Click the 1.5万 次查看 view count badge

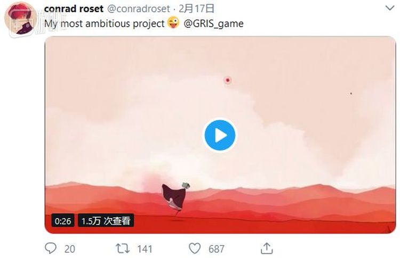tap(106, 221)
